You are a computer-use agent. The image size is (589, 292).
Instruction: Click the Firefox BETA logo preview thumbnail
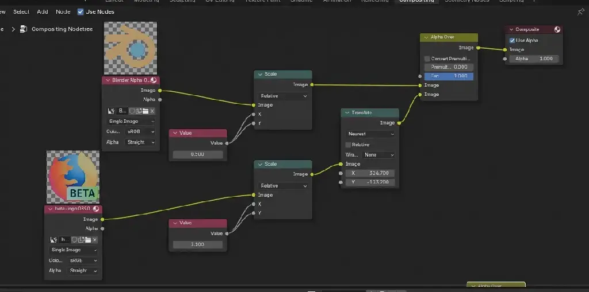(73, 177)
